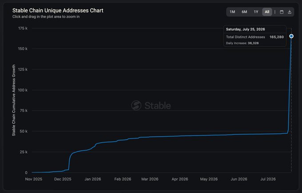Click 'Total Distinct Addresses' tooltip label

coord(245,37)
